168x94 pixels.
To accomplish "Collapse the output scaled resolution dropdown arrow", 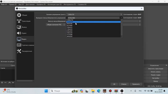I will [121, 18].
